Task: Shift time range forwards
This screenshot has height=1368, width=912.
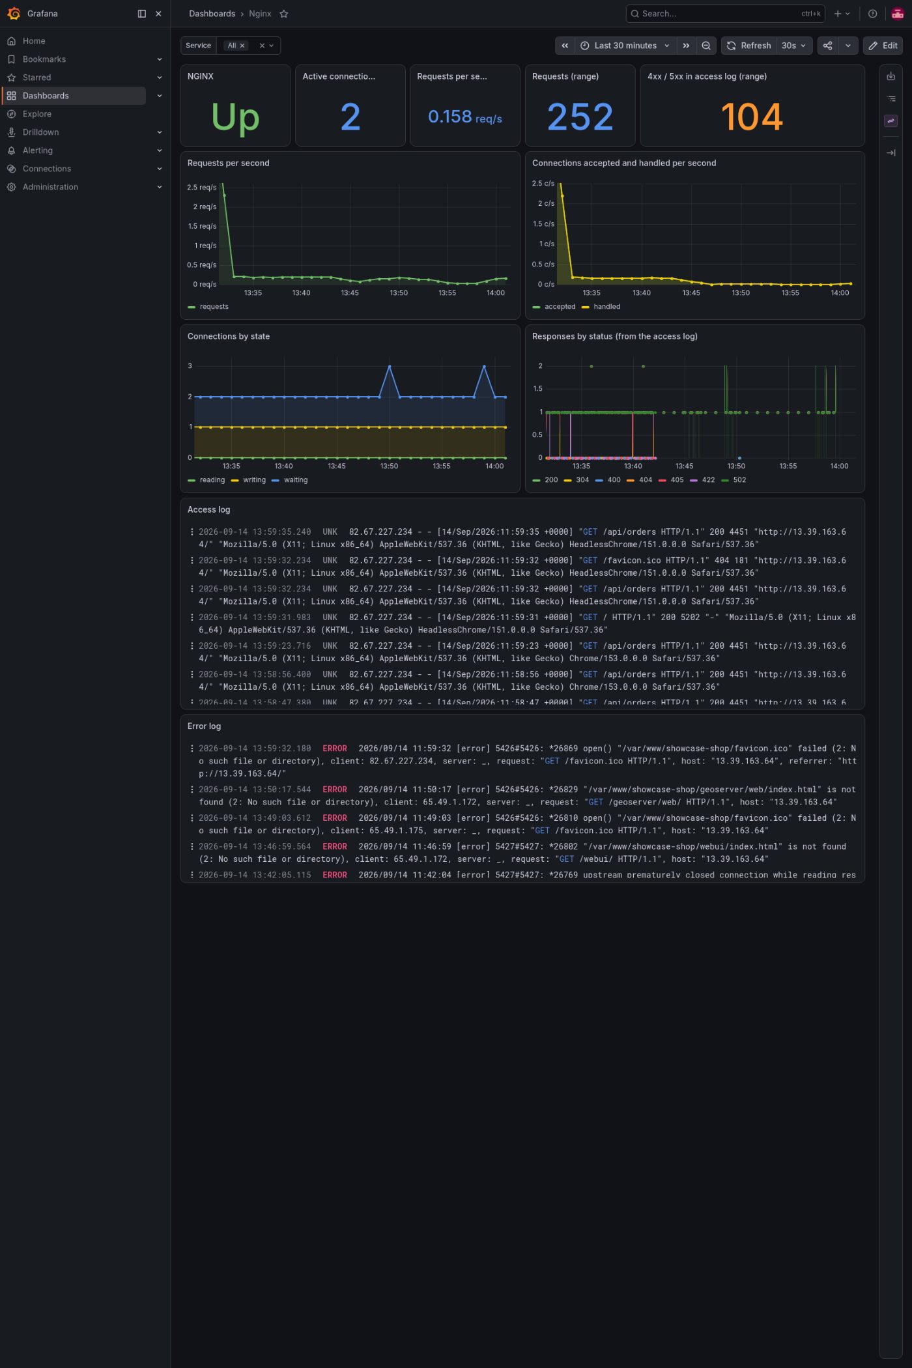Action: [686, 46]
